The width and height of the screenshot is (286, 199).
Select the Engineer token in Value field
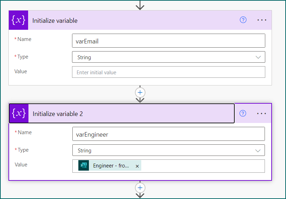pyautogui.click(x=111, y=166)
